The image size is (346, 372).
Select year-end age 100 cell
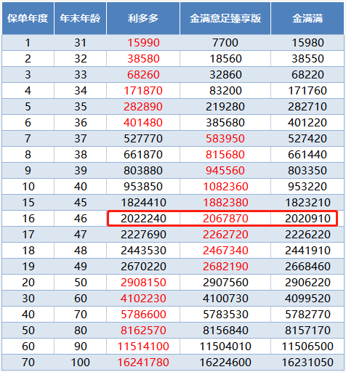(81, 363)
